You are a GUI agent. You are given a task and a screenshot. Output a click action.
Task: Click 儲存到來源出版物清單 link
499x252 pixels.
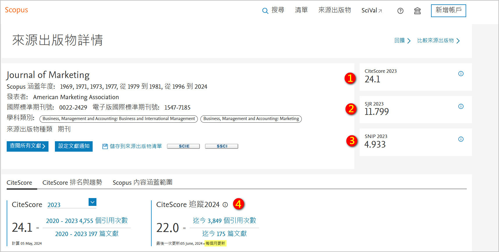point(136,146)
